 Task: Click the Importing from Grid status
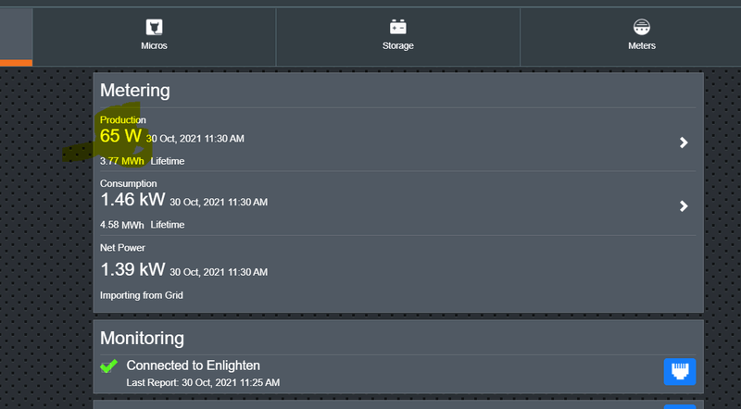click(x=142, y=295)
